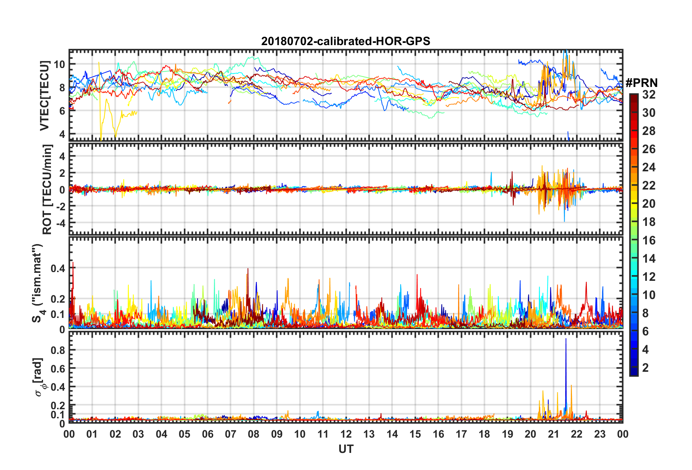
Task: Click x-axis tick label 13
Action: pyautogui.click(x=369, y=434)
